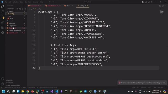Switch to the lib.rs tab
The image size is (168, 94).
point(69,6)
